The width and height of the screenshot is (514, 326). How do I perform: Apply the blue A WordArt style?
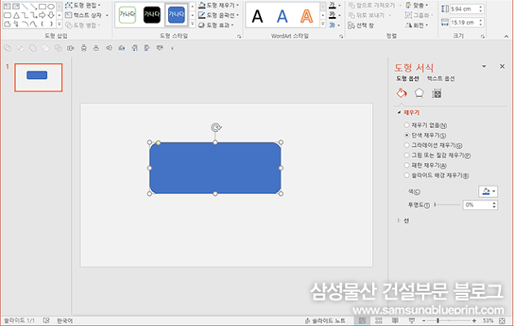[282, 15]
